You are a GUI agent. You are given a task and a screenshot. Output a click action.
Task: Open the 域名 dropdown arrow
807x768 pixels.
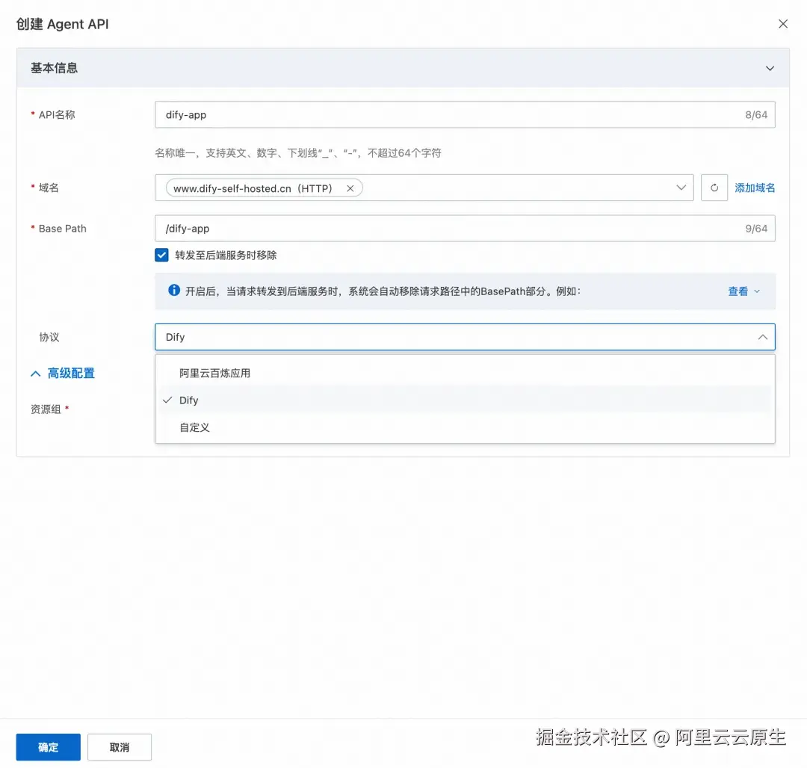[x=681, y=188]
